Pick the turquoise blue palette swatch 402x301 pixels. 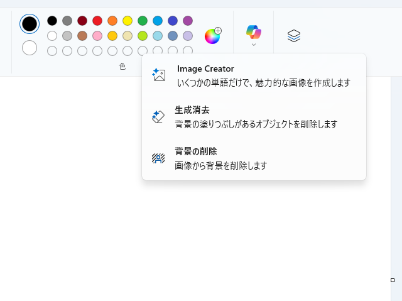158,21
